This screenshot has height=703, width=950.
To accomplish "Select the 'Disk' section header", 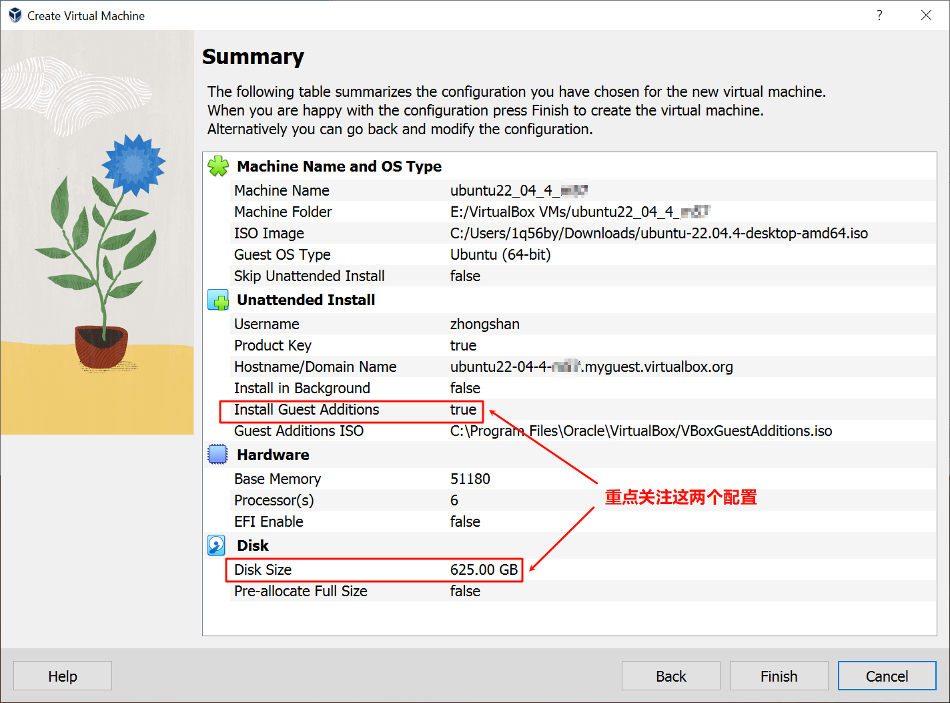I will [253, 545].
